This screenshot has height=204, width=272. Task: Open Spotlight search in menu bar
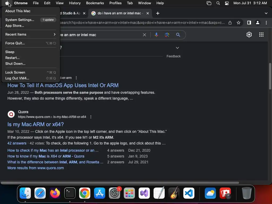pos(218,3)
